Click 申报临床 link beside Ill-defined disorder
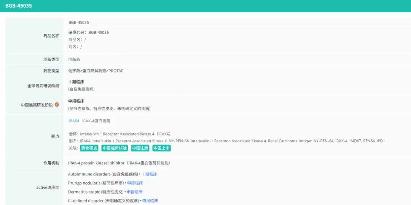This screenshot has width=411, height=205. tap(150, 201)
